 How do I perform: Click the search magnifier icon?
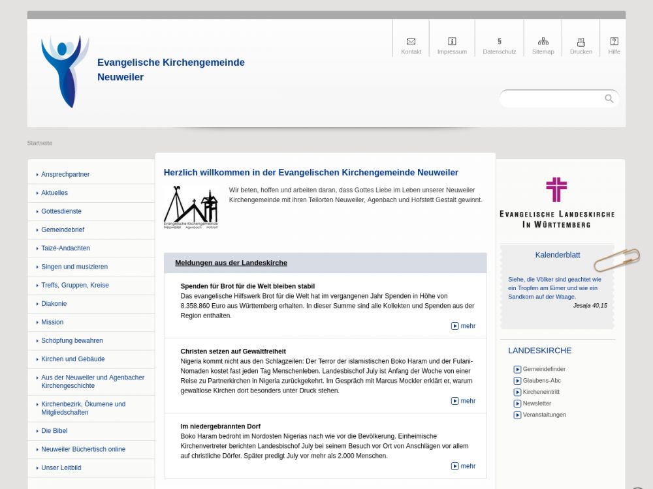(609, 98)
